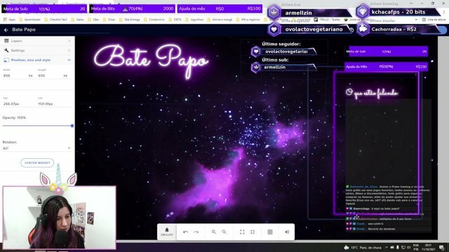
Task: Mute overlay sound via the speaker icon
Action: [x=287, y=232]
